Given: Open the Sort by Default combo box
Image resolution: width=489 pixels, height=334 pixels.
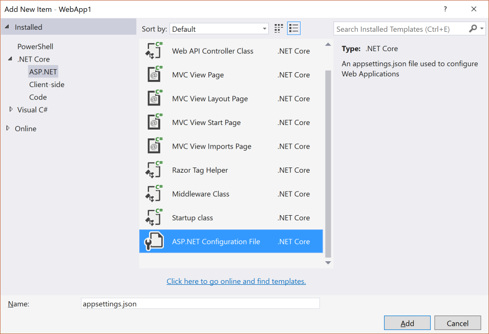Looking at the screenshot, I should pyautogui.click(x=219, y=29).
